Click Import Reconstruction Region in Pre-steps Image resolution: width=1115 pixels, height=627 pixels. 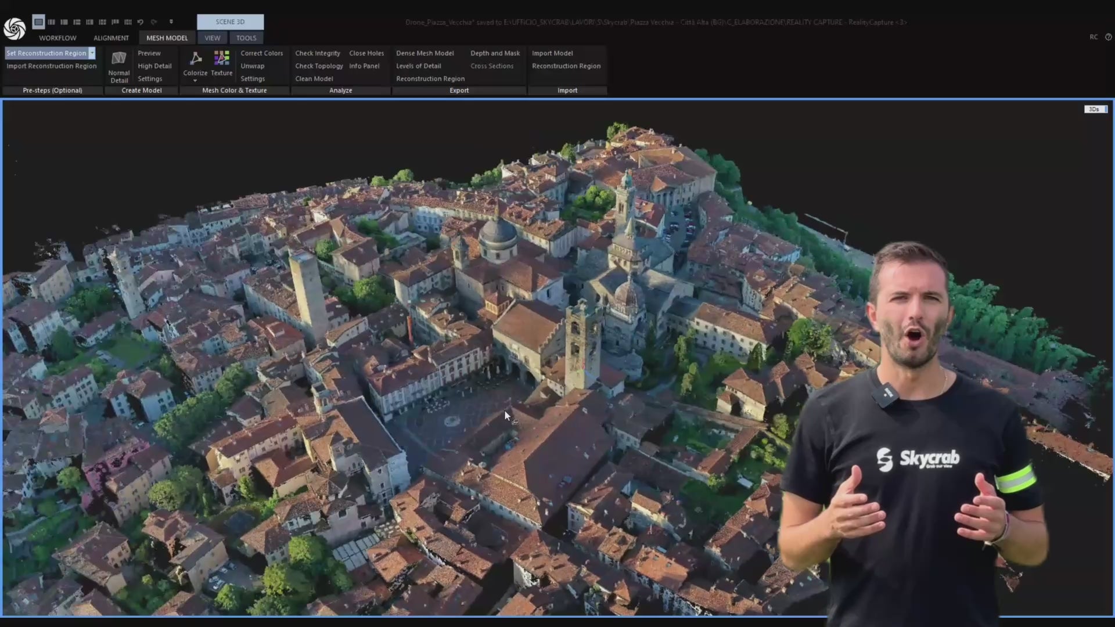pos(51,66)
